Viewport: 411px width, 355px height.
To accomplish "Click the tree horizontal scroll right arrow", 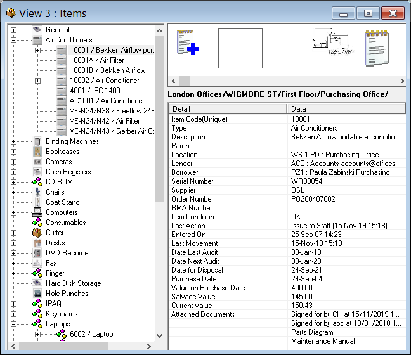I will [148, 346].
